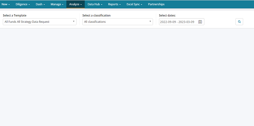
Task: Select the All classifications combo box
Action: coord(118,22)
